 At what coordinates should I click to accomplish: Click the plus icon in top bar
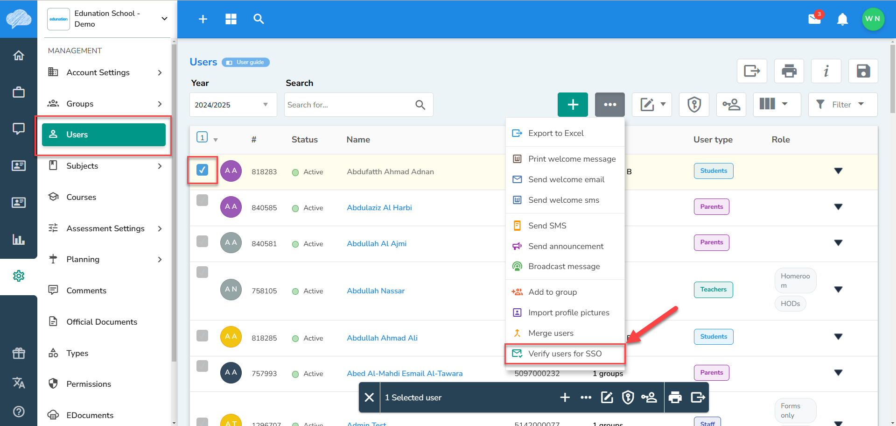203,19
